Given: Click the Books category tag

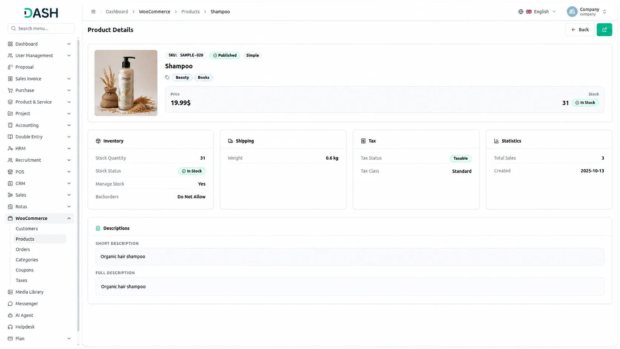Looking at the screenshot, I should [x=204, y=78].
